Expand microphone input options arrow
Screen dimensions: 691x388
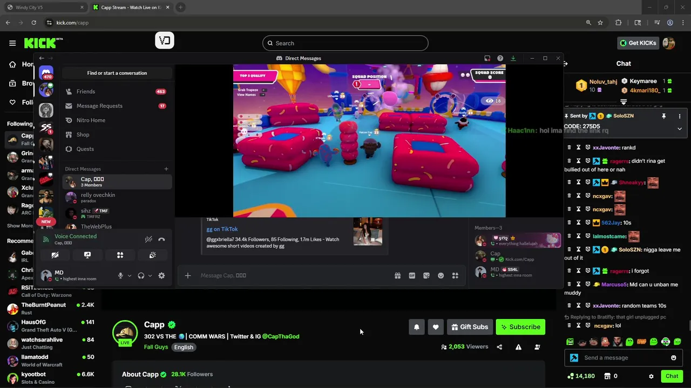[x=129, y=276]
